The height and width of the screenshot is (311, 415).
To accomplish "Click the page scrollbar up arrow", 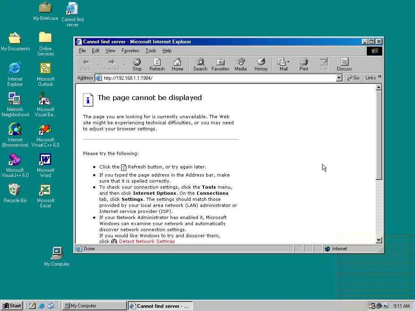I will [x=379, y=87].
